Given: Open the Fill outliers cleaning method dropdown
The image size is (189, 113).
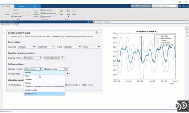Looking at the screenshot, I should pyautogui.click(x=33, y=58).
